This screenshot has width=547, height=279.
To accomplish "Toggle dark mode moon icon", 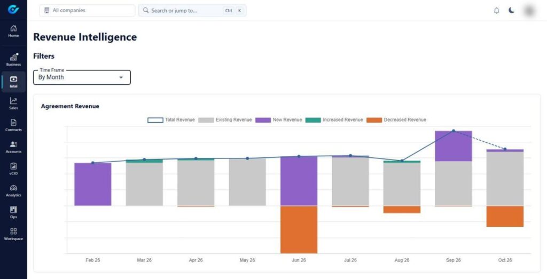I will pyautogui.click(x=511, y=11).
